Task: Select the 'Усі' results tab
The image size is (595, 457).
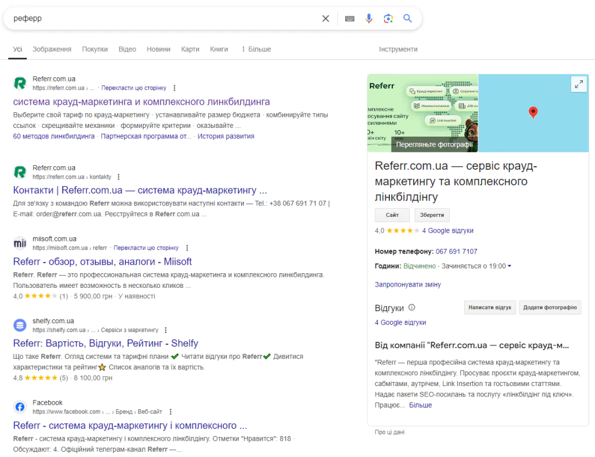Action: pyautogui.click(x=17, y=49)
